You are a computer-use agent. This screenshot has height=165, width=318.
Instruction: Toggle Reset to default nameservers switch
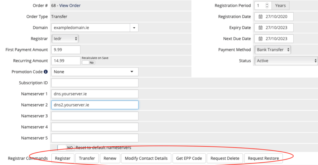pyautogui.click(x=66, y=148)
